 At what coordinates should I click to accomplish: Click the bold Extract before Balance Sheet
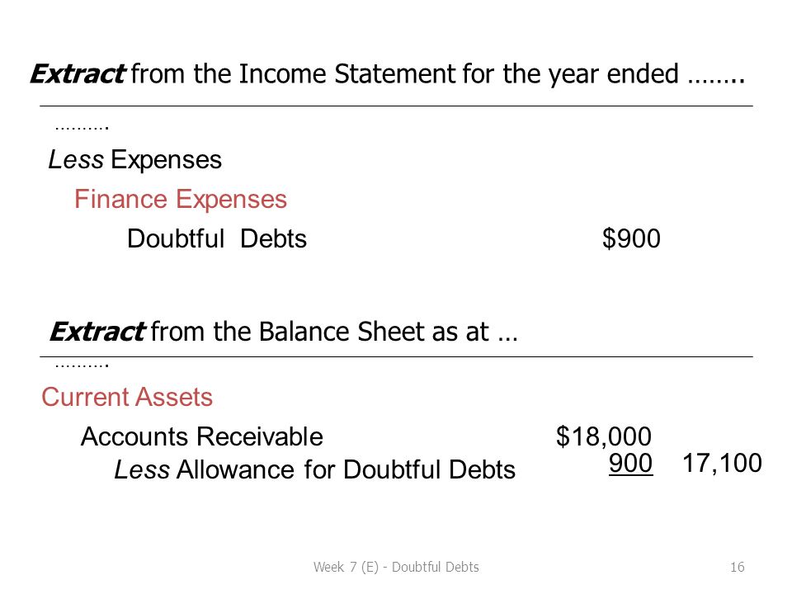97,332
